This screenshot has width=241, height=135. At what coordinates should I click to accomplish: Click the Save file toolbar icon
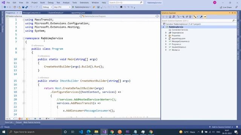point(23,7)
